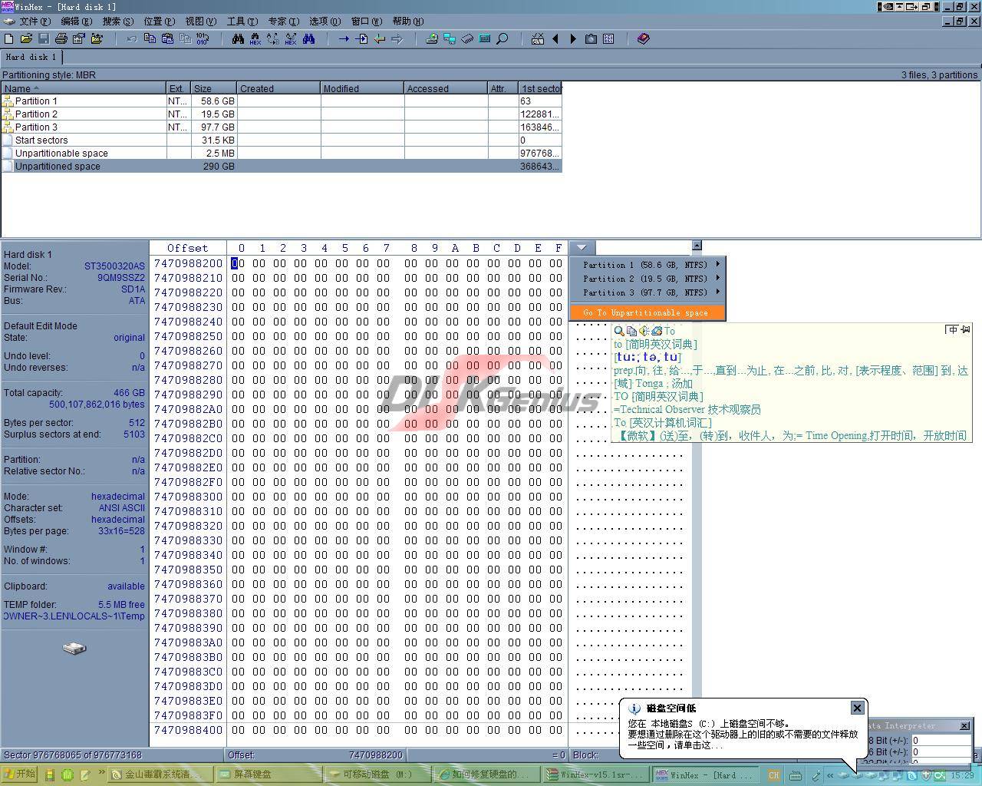The image size is (982, 786).
Task: Click the Forward navigation arrow icon
Action: coord(397,38)
